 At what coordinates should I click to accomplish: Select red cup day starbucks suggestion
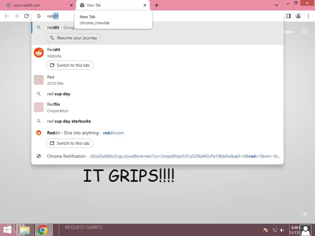(157, 121)
